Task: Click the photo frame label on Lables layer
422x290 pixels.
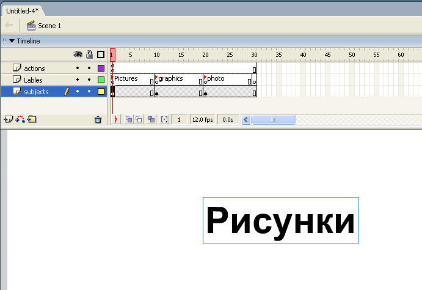Action: 216,78
